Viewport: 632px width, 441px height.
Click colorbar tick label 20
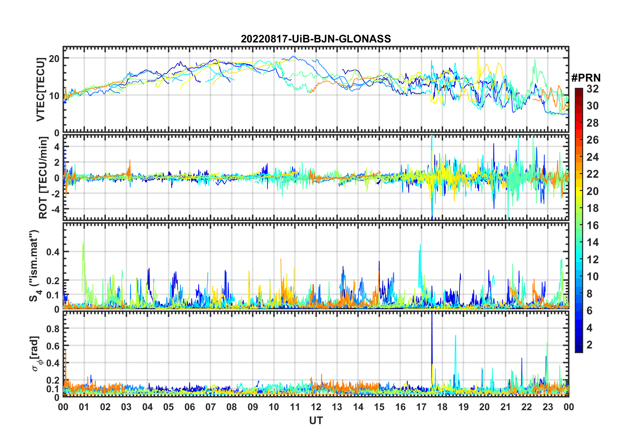592,191
